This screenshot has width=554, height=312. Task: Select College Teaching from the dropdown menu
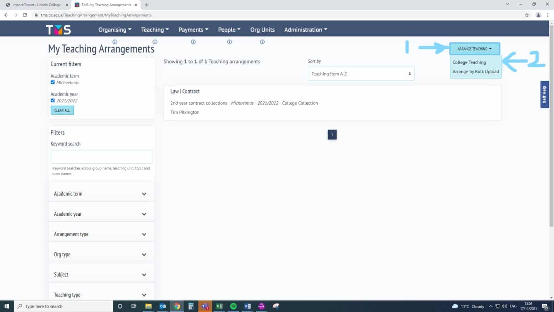469,62
